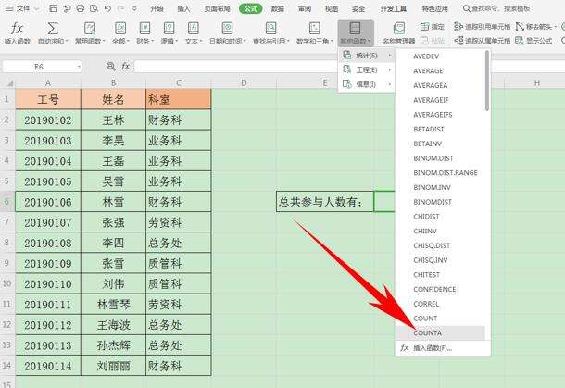The image size is (565, 388).
Task: Open the 常用函数 function library
Action: [90, 28]
